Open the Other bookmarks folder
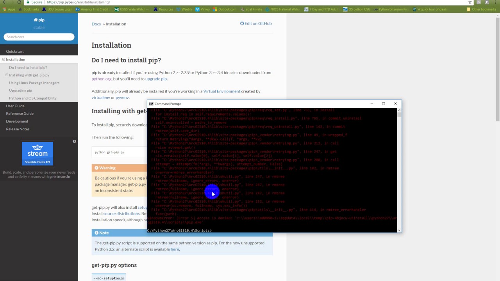Screen dimensions: 500x281 point(481,9)
